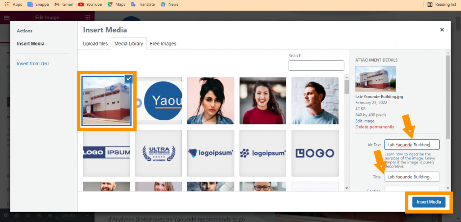Switch to the Free Images tab

pos(163,44)
